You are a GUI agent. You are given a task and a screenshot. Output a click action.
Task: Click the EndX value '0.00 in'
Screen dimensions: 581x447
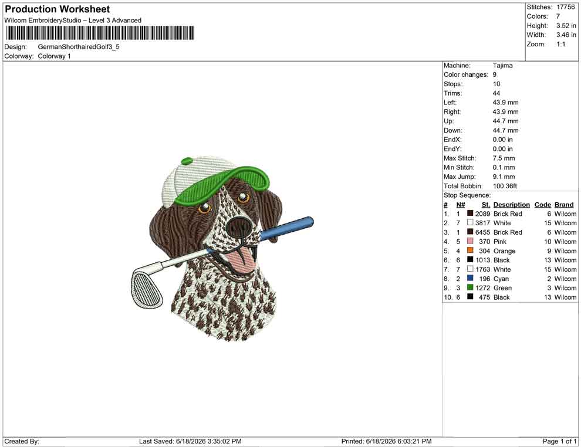[x=503, y=140]
